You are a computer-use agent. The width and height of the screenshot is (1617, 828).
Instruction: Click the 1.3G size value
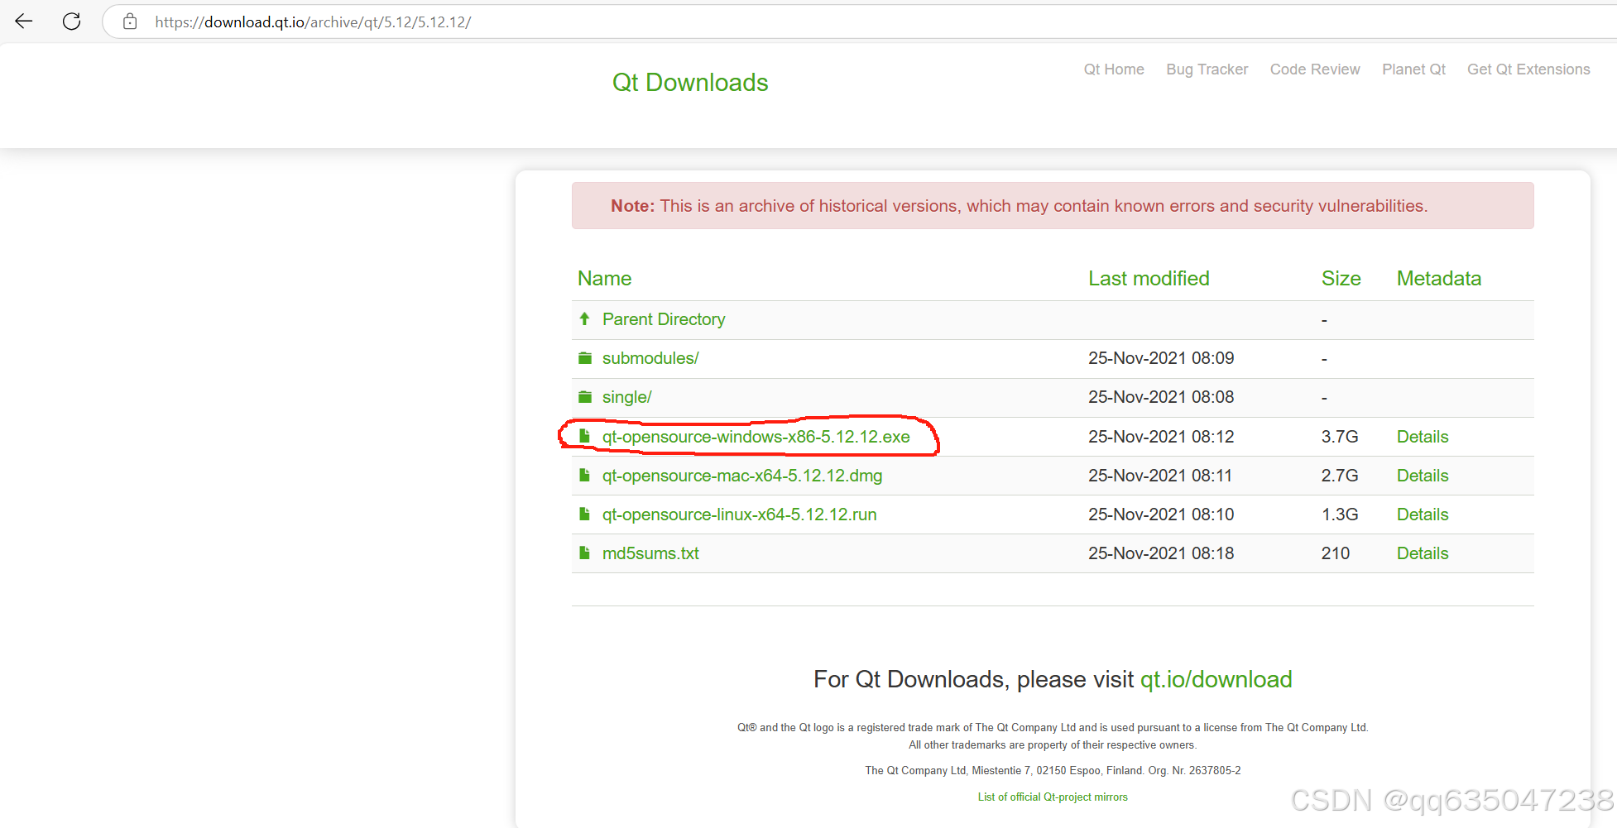[1340, 515]
